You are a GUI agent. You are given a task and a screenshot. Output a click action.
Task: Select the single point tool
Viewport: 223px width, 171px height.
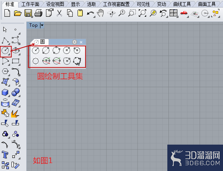[x=15, y=29]
